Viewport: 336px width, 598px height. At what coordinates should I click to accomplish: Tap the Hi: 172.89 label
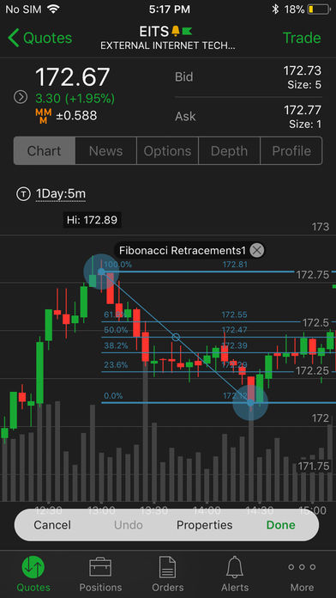[x=92, y=220]
